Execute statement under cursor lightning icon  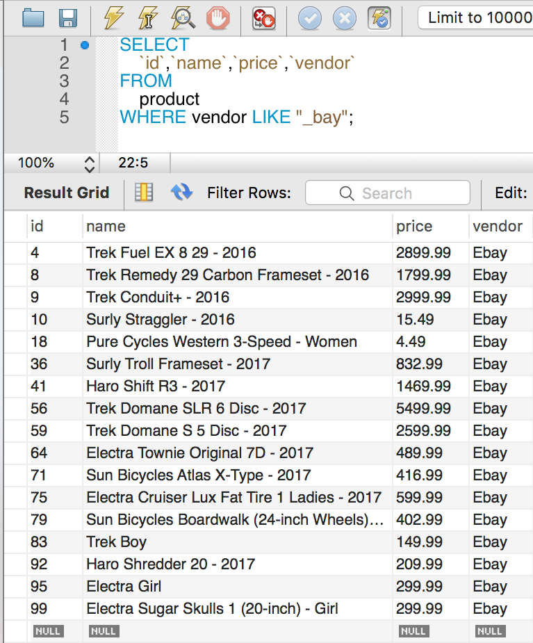[148, 18]
